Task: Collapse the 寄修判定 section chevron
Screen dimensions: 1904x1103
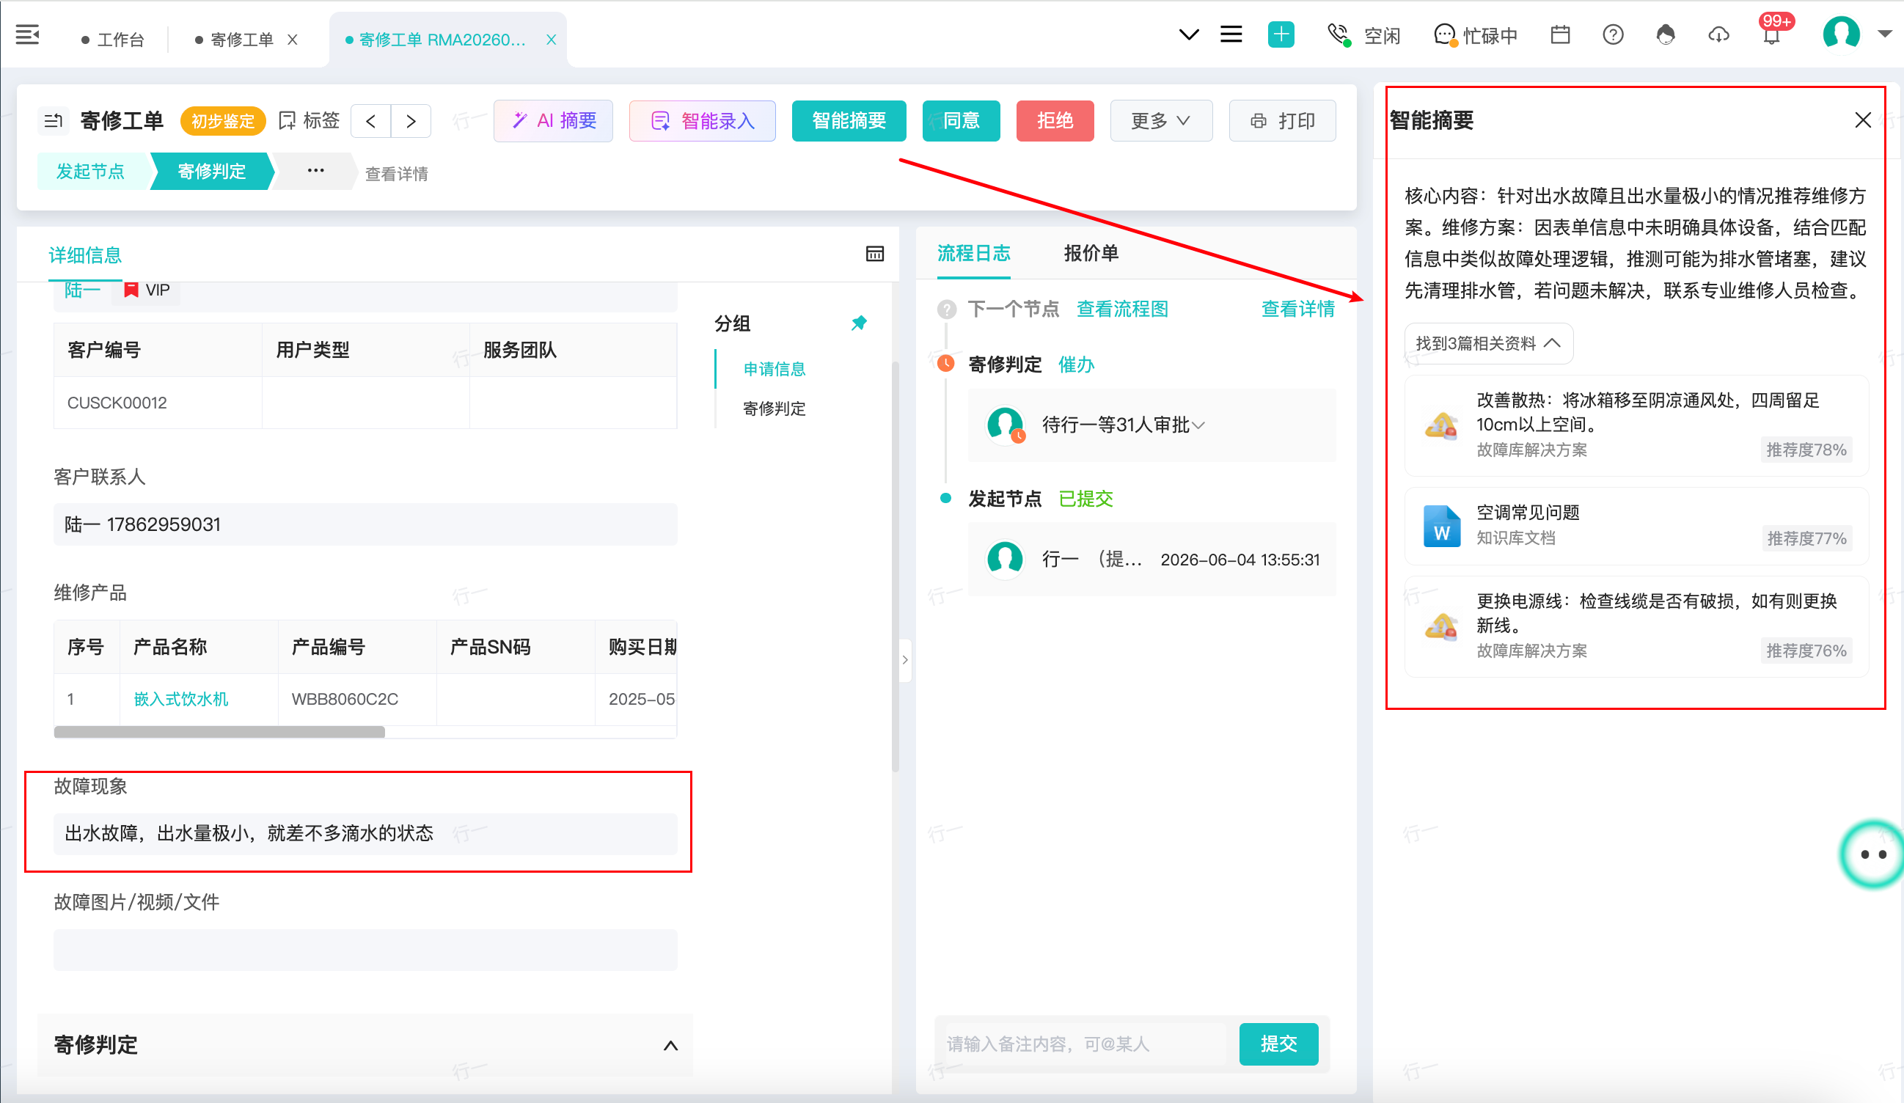Action: point(670,1046)
